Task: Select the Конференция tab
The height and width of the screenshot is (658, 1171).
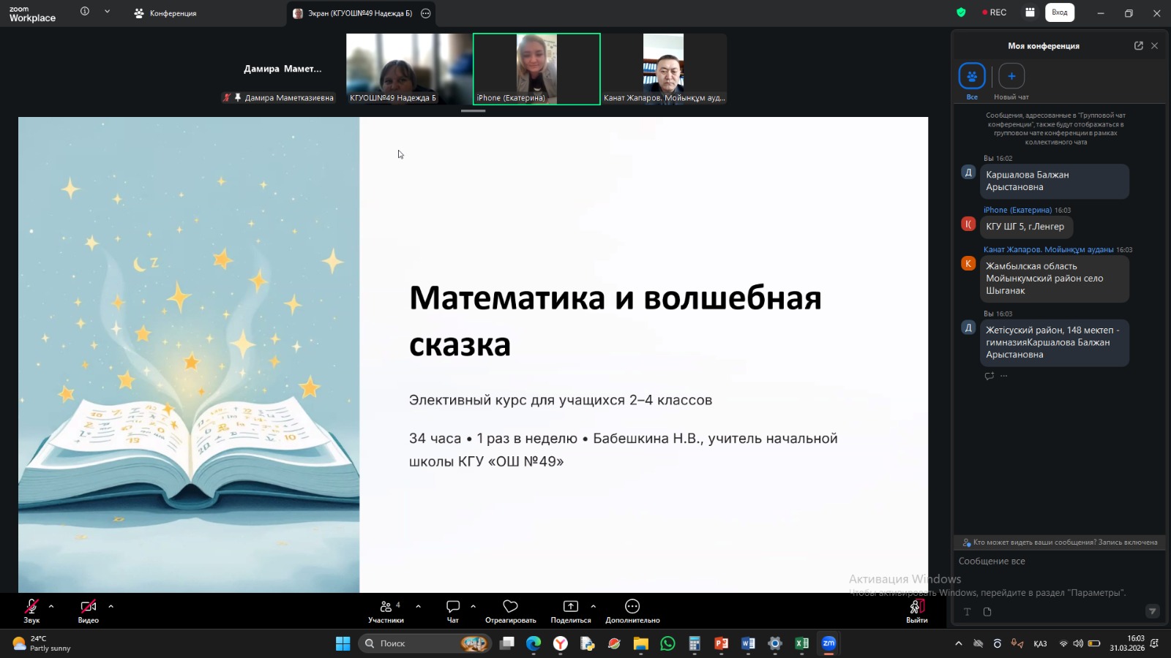Action: click(165, 13)
